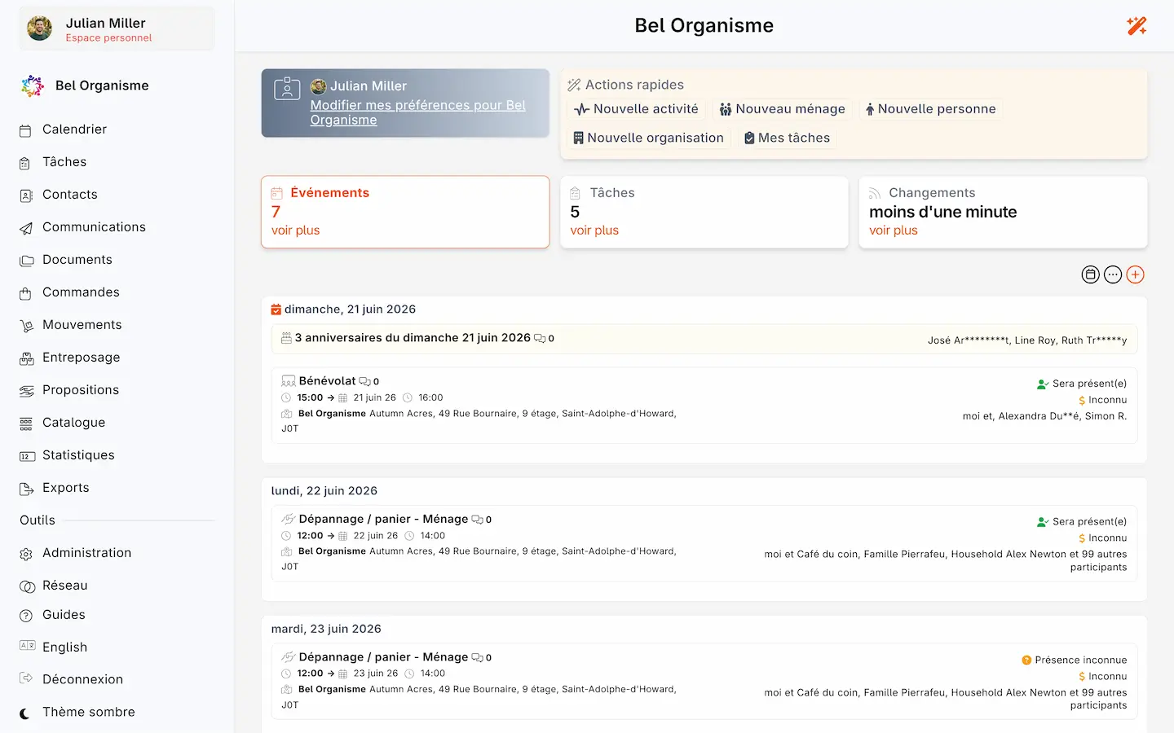Click Modifier mes préférences pour Bel Organisme link
Viewport: 1174px width, 733px height.
tap(417, 112)
